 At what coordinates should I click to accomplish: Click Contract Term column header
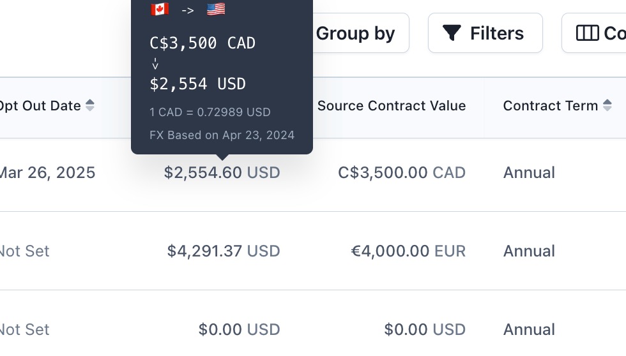(551, 106)
